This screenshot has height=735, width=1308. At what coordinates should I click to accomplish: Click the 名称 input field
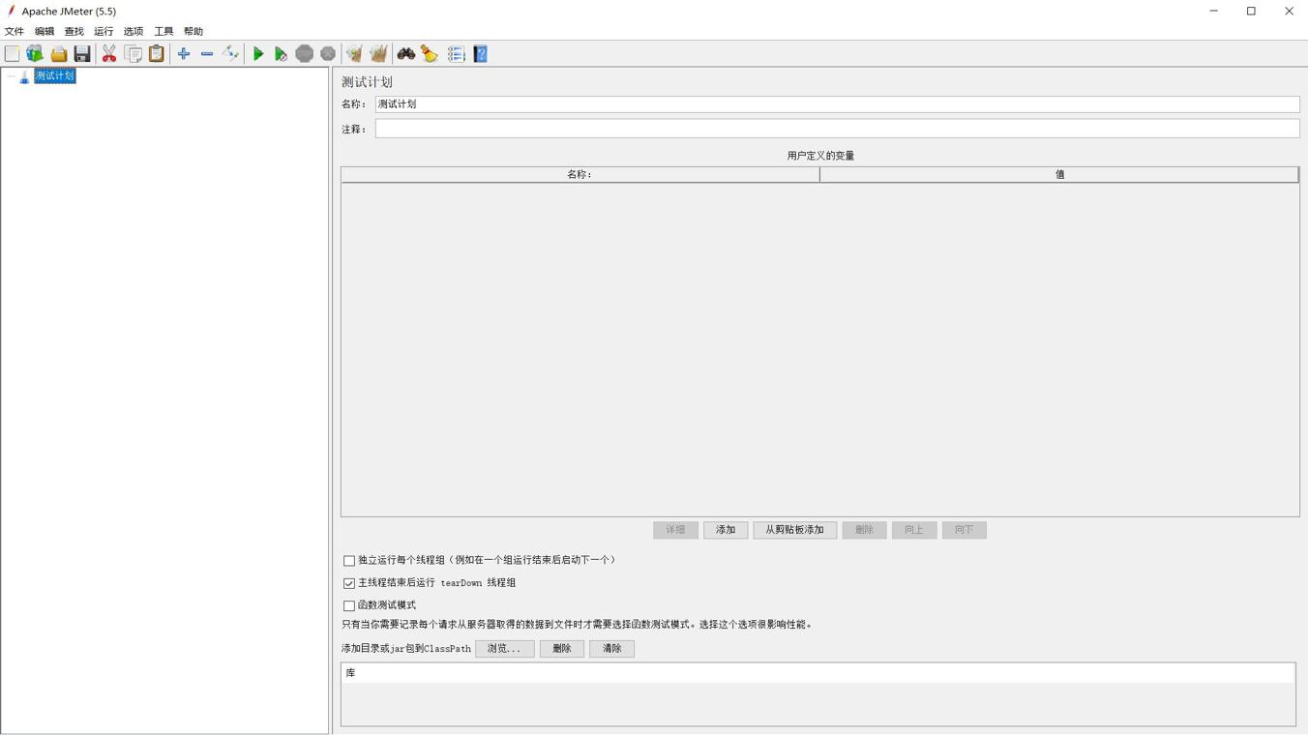(x=837, y=103)
